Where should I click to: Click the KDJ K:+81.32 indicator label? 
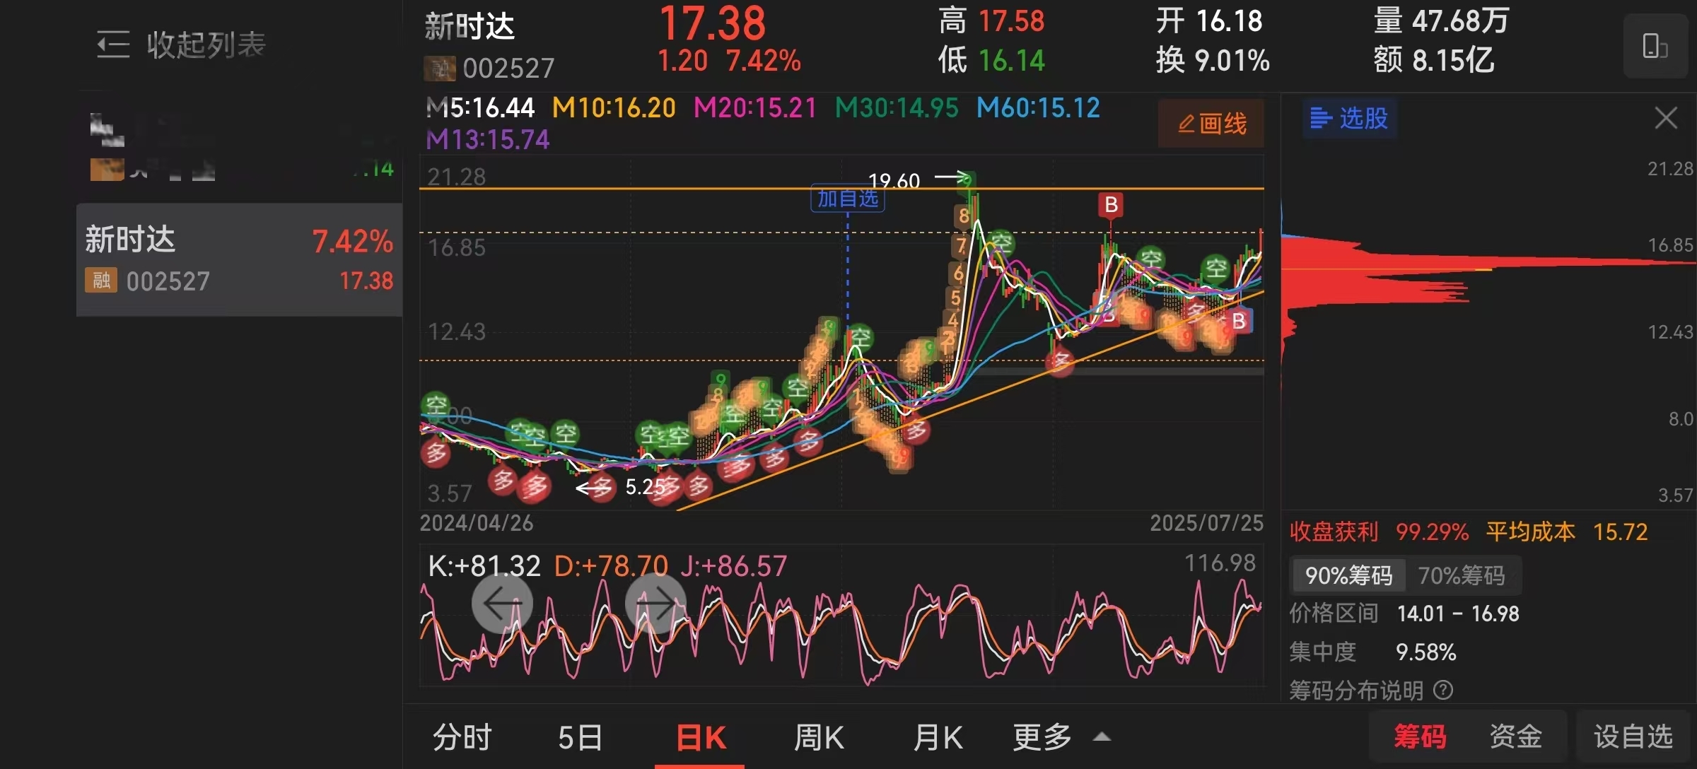point(484,565)
